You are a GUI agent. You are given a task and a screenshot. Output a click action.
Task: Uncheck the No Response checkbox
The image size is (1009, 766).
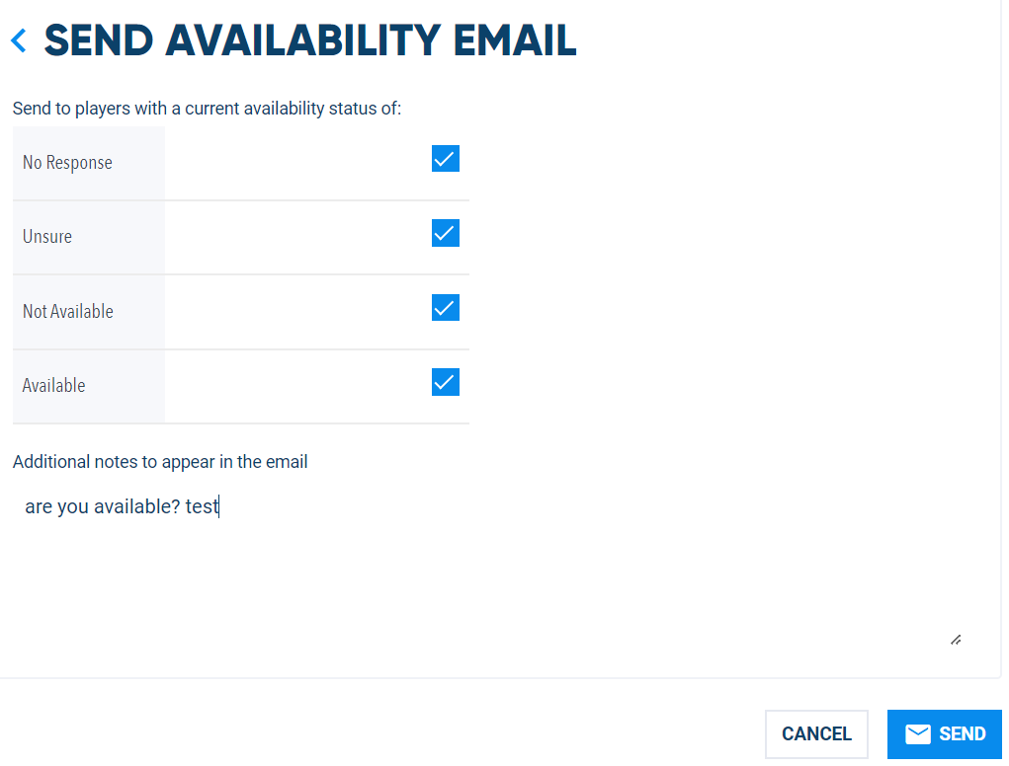click(446, 159)
